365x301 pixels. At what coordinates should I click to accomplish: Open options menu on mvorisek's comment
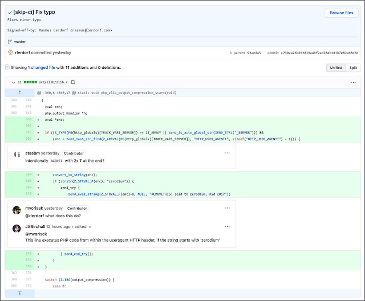point(227,208)
